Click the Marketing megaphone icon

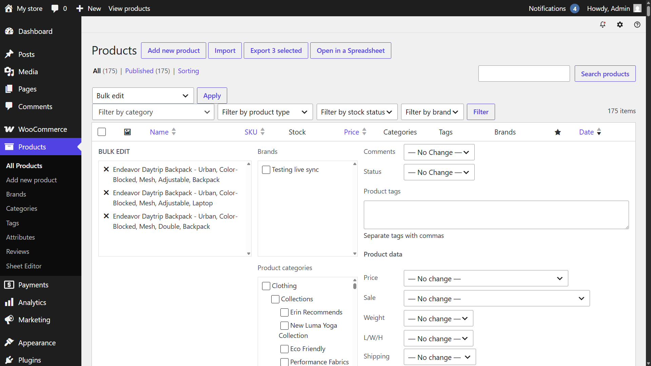pos(9,320)
